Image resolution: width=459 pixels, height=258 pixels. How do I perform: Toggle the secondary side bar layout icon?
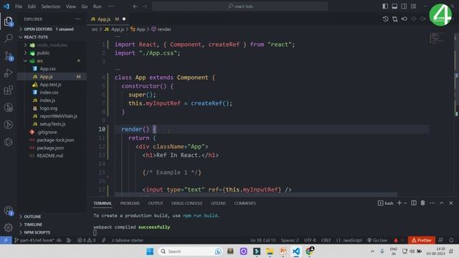click(404, 6)
